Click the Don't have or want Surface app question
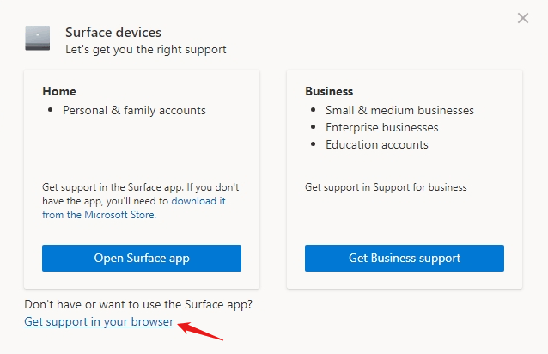The height and width of the screenshot is (354, 548). [x=138, y=304]
